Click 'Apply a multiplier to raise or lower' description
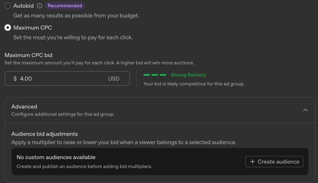318x183 pixels. (x=124, y=142)
